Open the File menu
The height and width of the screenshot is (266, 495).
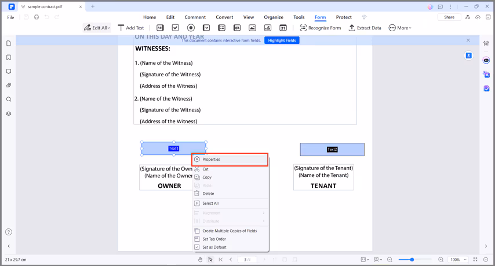point(11,17)
